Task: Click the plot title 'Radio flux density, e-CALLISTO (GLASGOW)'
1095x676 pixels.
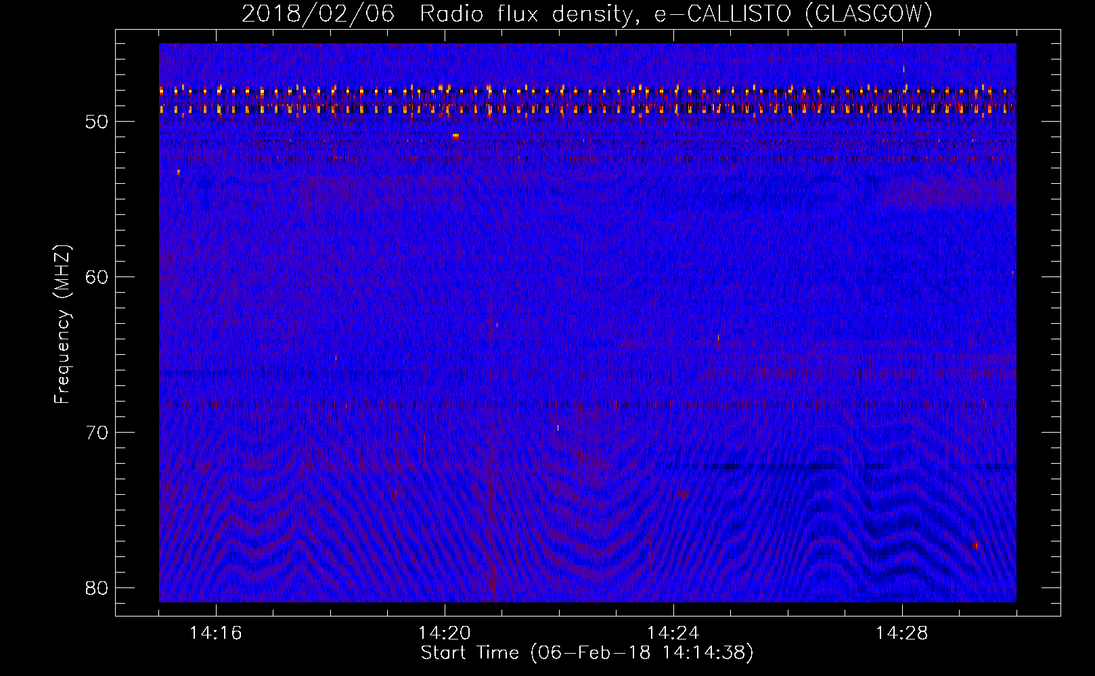Action: pos(676,14)
